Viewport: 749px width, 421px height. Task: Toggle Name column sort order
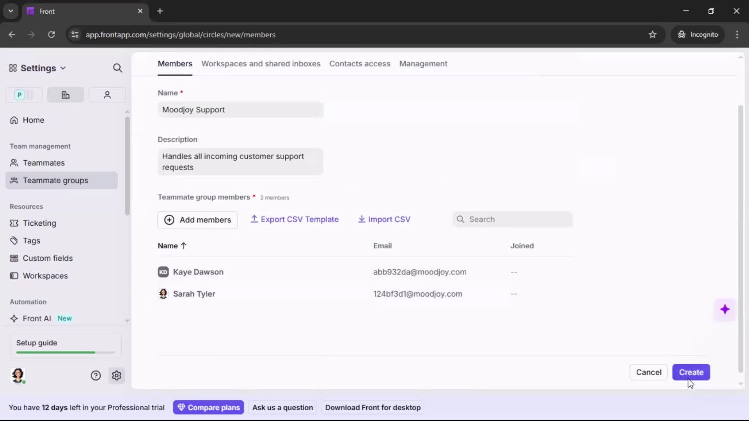click(172, 246)
